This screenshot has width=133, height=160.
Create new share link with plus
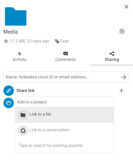pyautogui.click(x=122, y=91)
